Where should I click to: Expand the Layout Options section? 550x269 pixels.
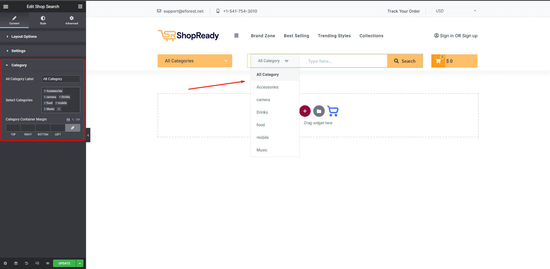pos(24,37)
